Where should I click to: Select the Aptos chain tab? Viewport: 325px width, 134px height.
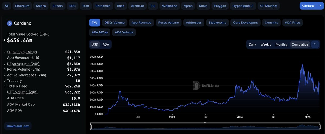point(188,6)
